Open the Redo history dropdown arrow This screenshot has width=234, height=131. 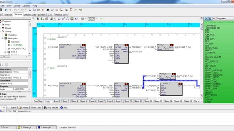[26, 10]
